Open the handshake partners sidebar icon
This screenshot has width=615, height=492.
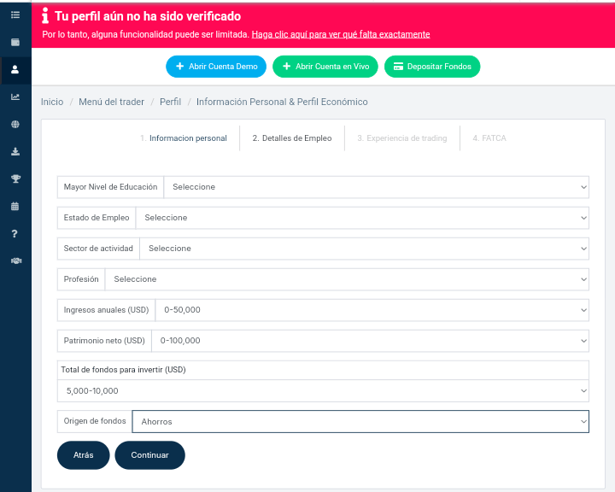coord(15,261)
